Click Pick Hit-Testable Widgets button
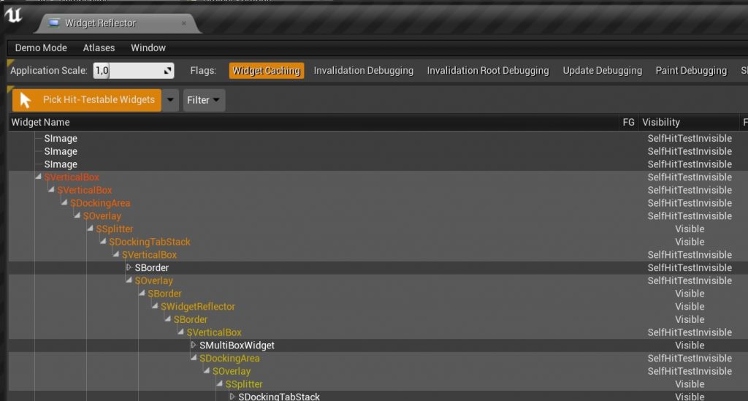748x401 pixels. coord(87,99)
